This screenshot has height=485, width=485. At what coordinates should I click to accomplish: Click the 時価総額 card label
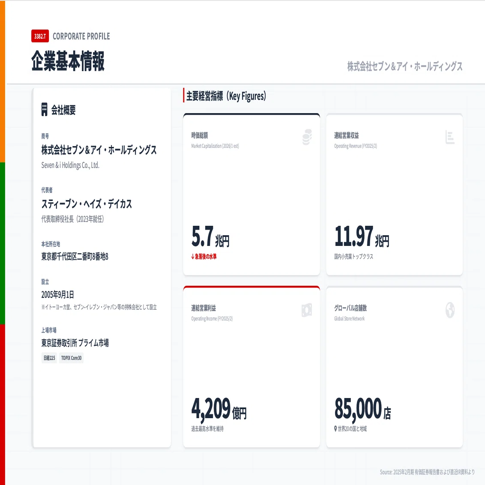coord(200,135)
